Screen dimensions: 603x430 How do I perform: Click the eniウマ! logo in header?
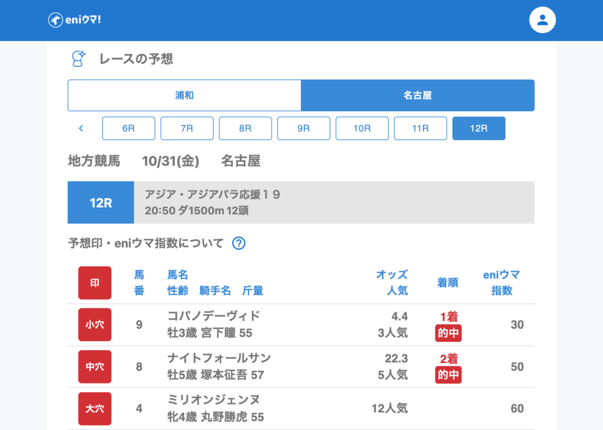coord(75,20)
